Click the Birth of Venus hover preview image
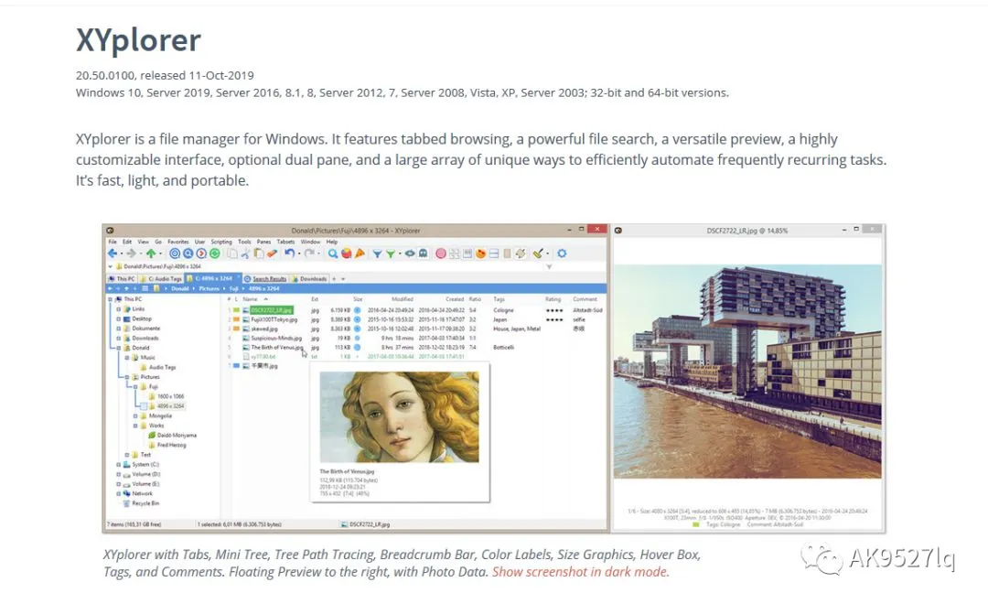The image size is (988, 604). [400, 416]
